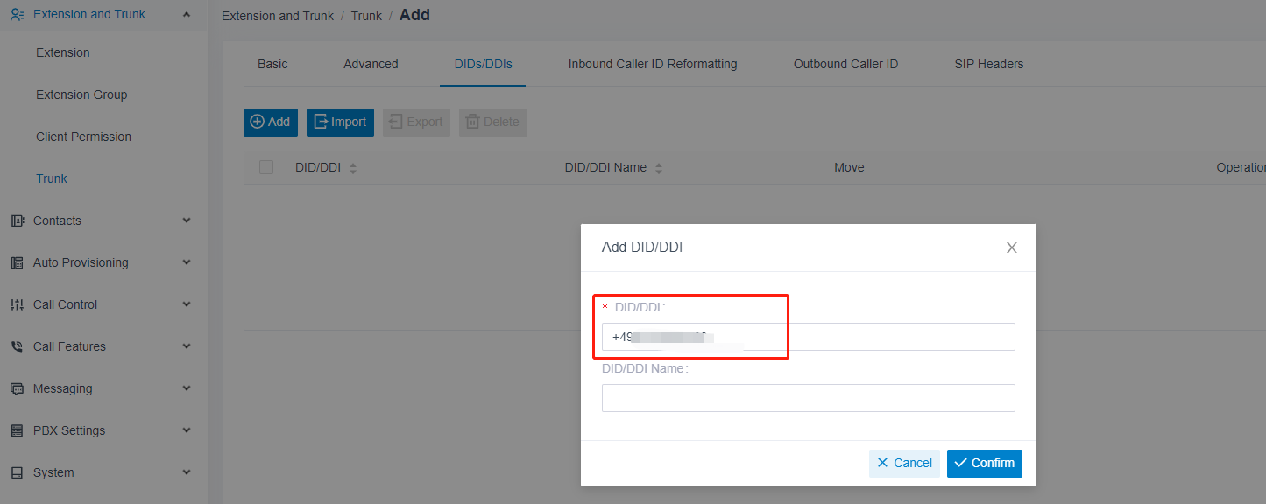1266x504 pixels.
Task: Focus the DID/DDI number input field
Action: [x=808, y=337]
